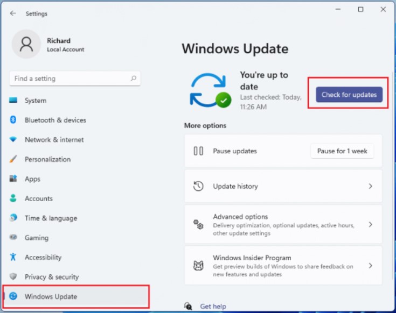The height and width of the screenshot is (313, 396).
Task: Click Pause for 1 week button
Action: (342, 151)
